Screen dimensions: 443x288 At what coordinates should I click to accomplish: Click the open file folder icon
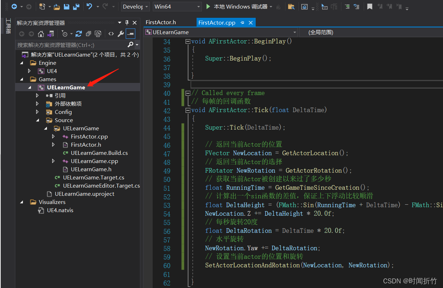tap(57, 6)
